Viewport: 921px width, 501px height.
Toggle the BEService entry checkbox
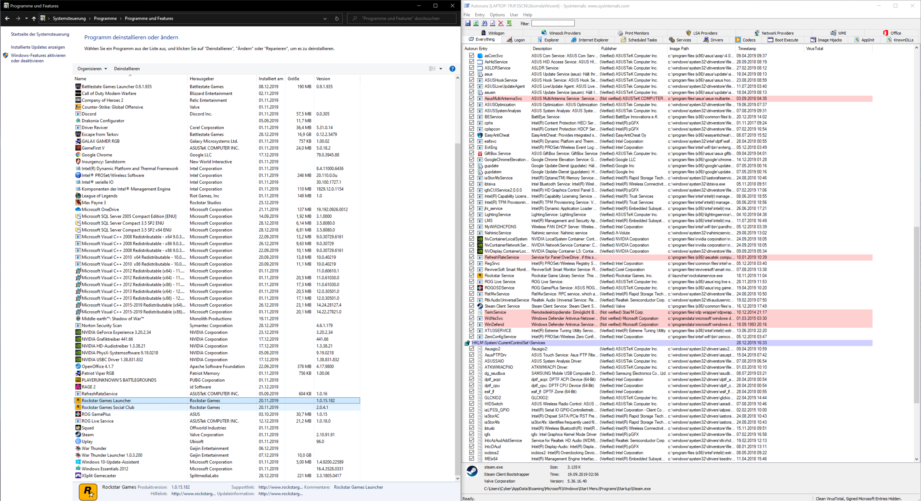pyautogui.click(x=472, y=117)
